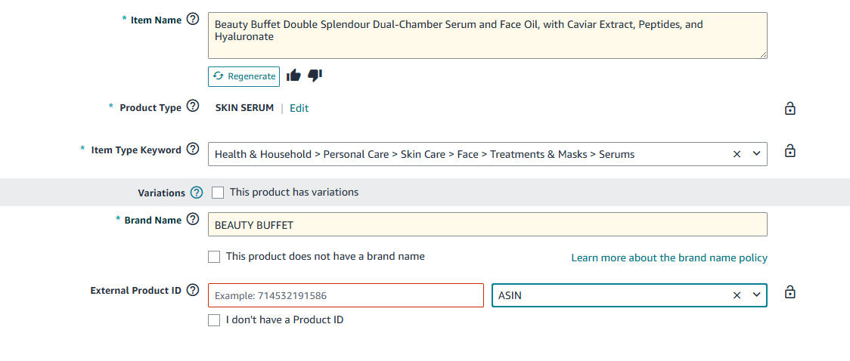Open 'Learn more about the brand name policy'
This screenshot has height=361, width=850.
point(669,258)
